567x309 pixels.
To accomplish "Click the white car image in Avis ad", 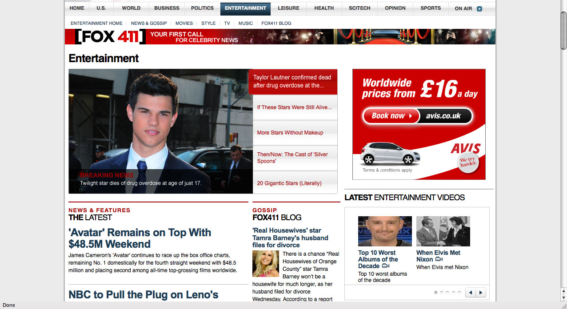I will pyautogui.click(x=390, y=153).
